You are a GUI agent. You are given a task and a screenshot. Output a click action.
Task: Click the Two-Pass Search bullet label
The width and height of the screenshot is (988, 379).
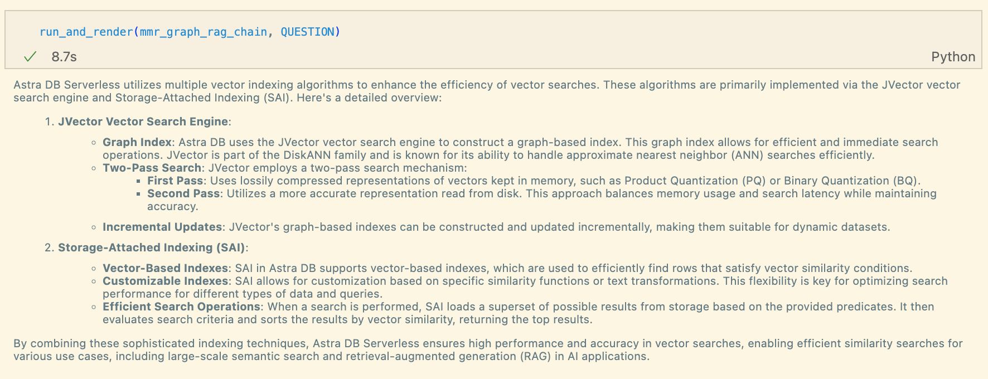pos(152,168)
